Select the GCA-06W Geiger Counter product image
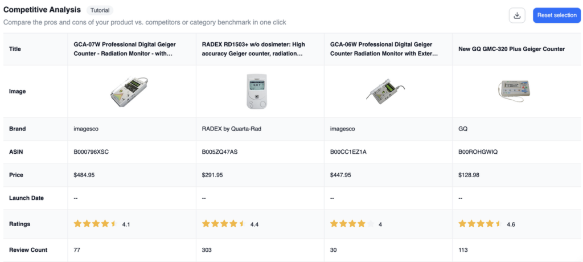 (x=385, y=91)
